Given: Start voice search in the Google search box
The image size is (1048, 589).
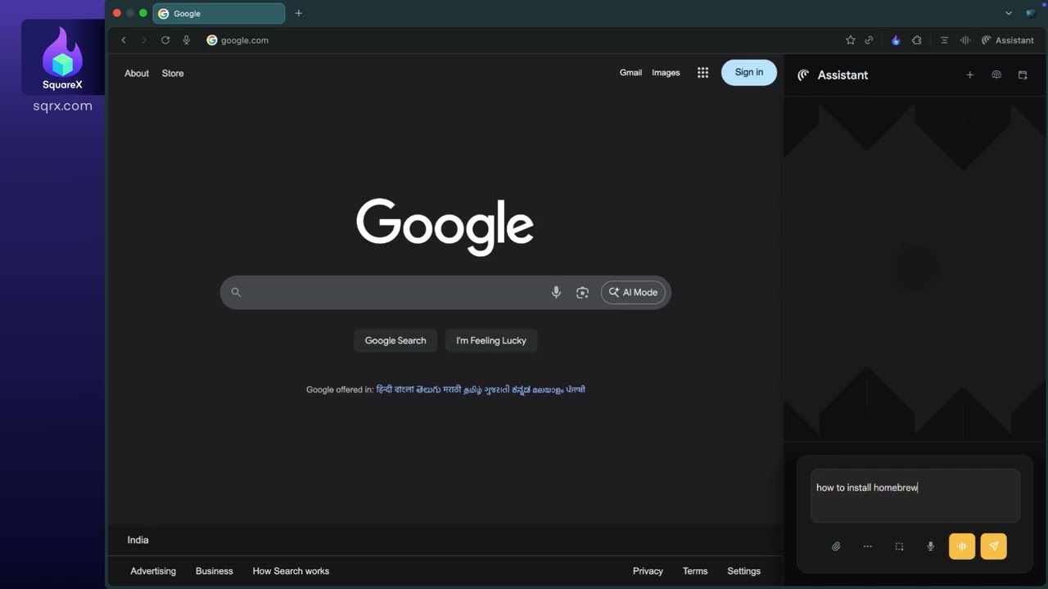Looking at the screenshot, I should coord(556,292).
